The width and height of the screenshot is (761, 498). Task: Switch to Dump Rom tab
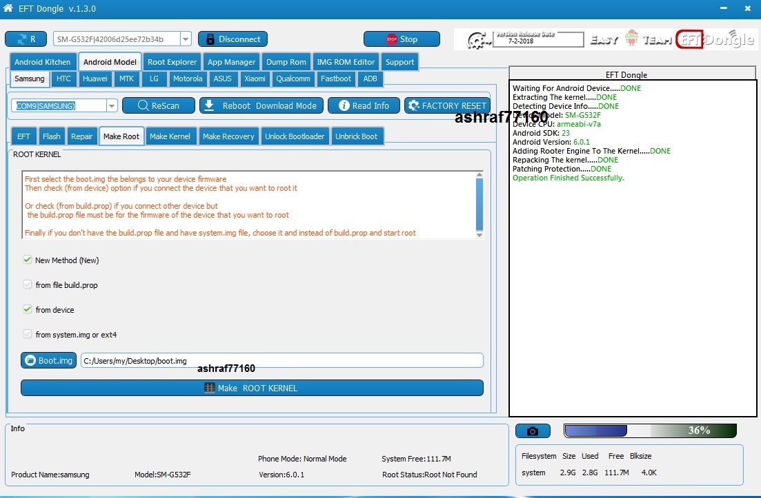pyautogui.click(x=286, y=62)
